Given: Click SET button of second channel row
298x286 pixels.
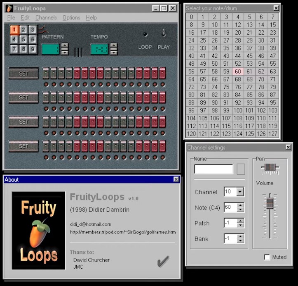Looking at the screenshot, I should tap(23, 98).
